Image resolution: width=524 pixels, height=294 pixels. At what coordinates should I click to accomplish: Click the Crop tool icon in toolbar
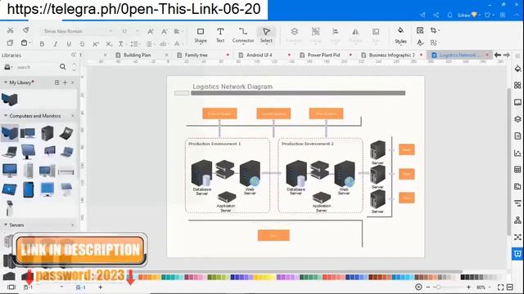[434, 30]
